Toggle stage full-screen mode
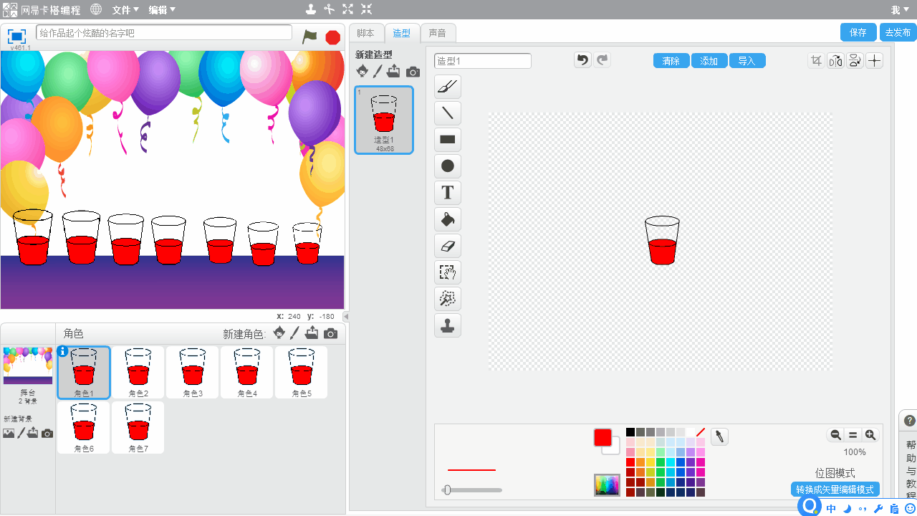 16,36
